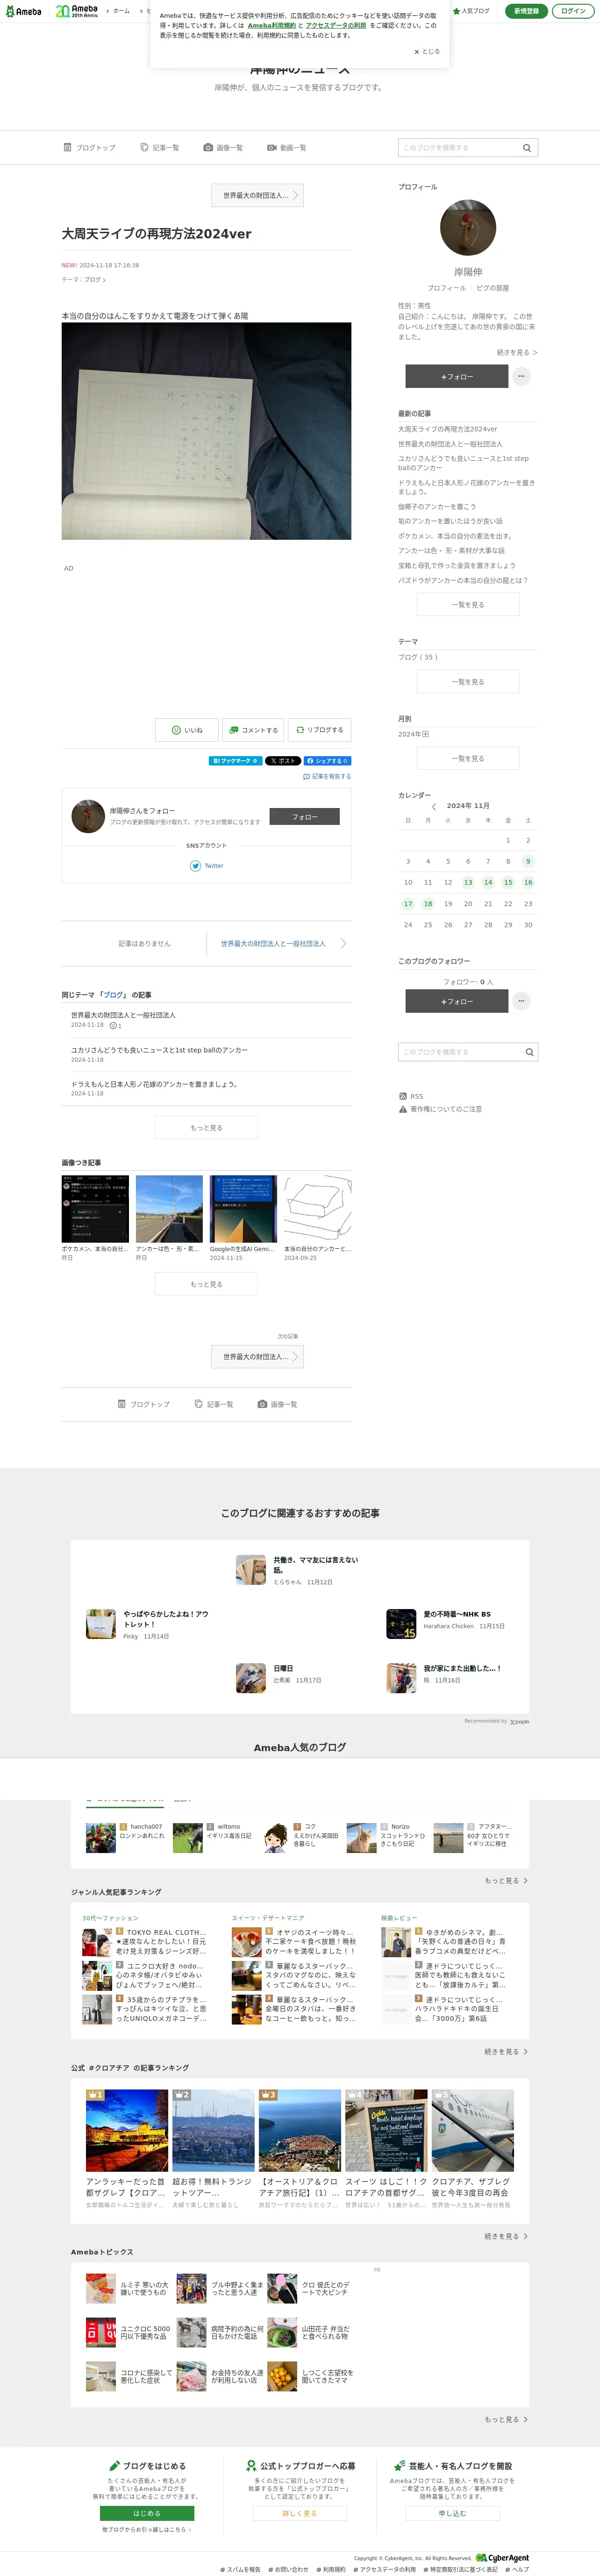600x2576 pixels.
Task: Open the next article button above the title
Action: [x=257, y=195]
